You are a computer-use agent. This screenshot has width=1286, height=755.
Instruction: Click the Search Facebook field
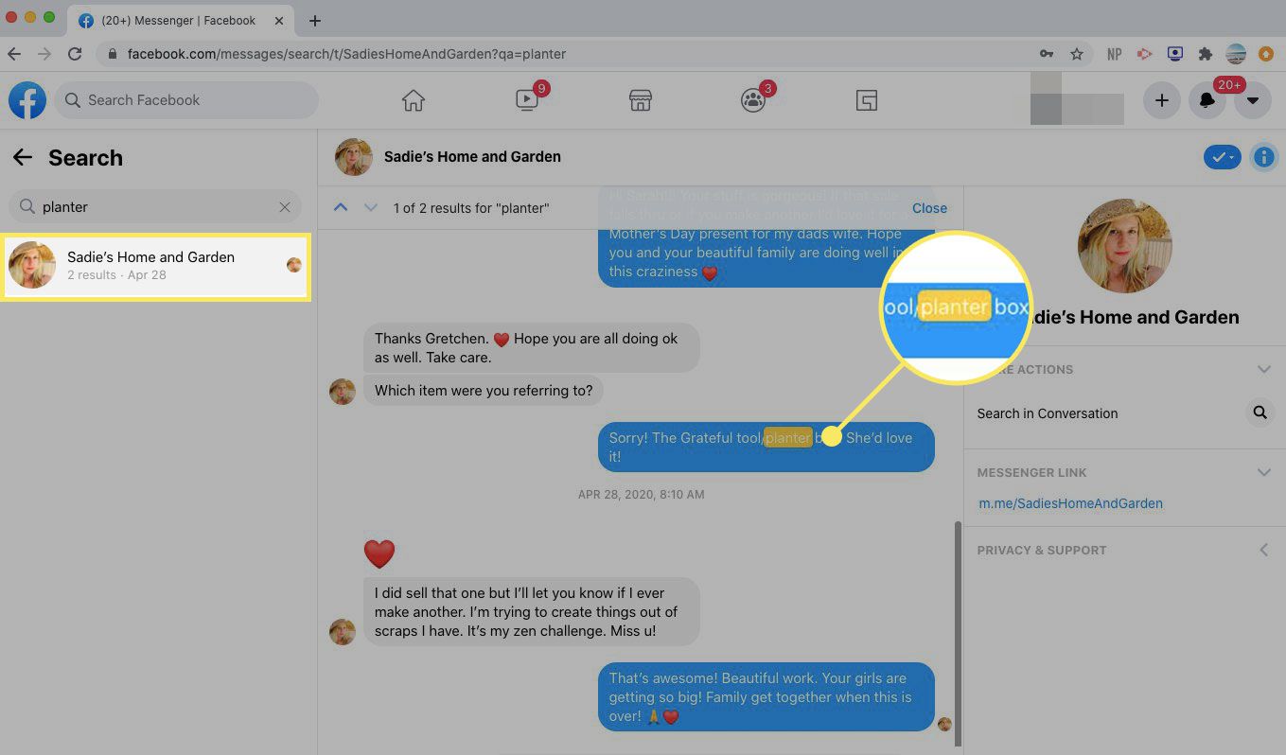click(186, 100)
